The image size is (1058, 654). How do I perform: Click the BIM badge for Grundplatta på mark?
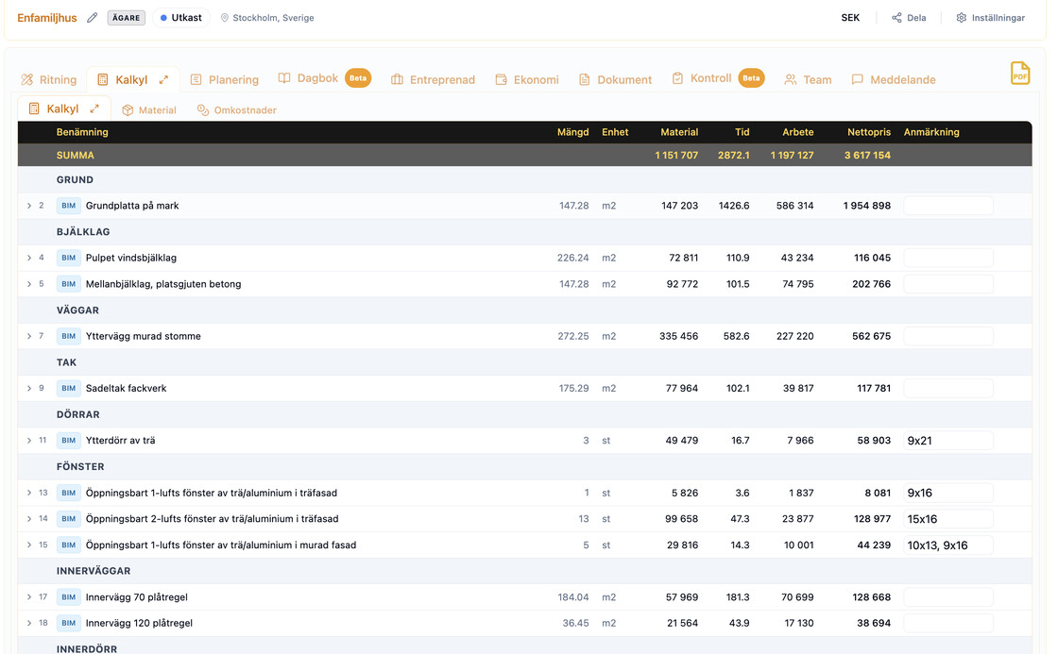(69, 206)
